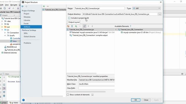The image size is (186, 104).
Task: Open the Problems entry
Action: pyautogui.click(x=27, y=43)
